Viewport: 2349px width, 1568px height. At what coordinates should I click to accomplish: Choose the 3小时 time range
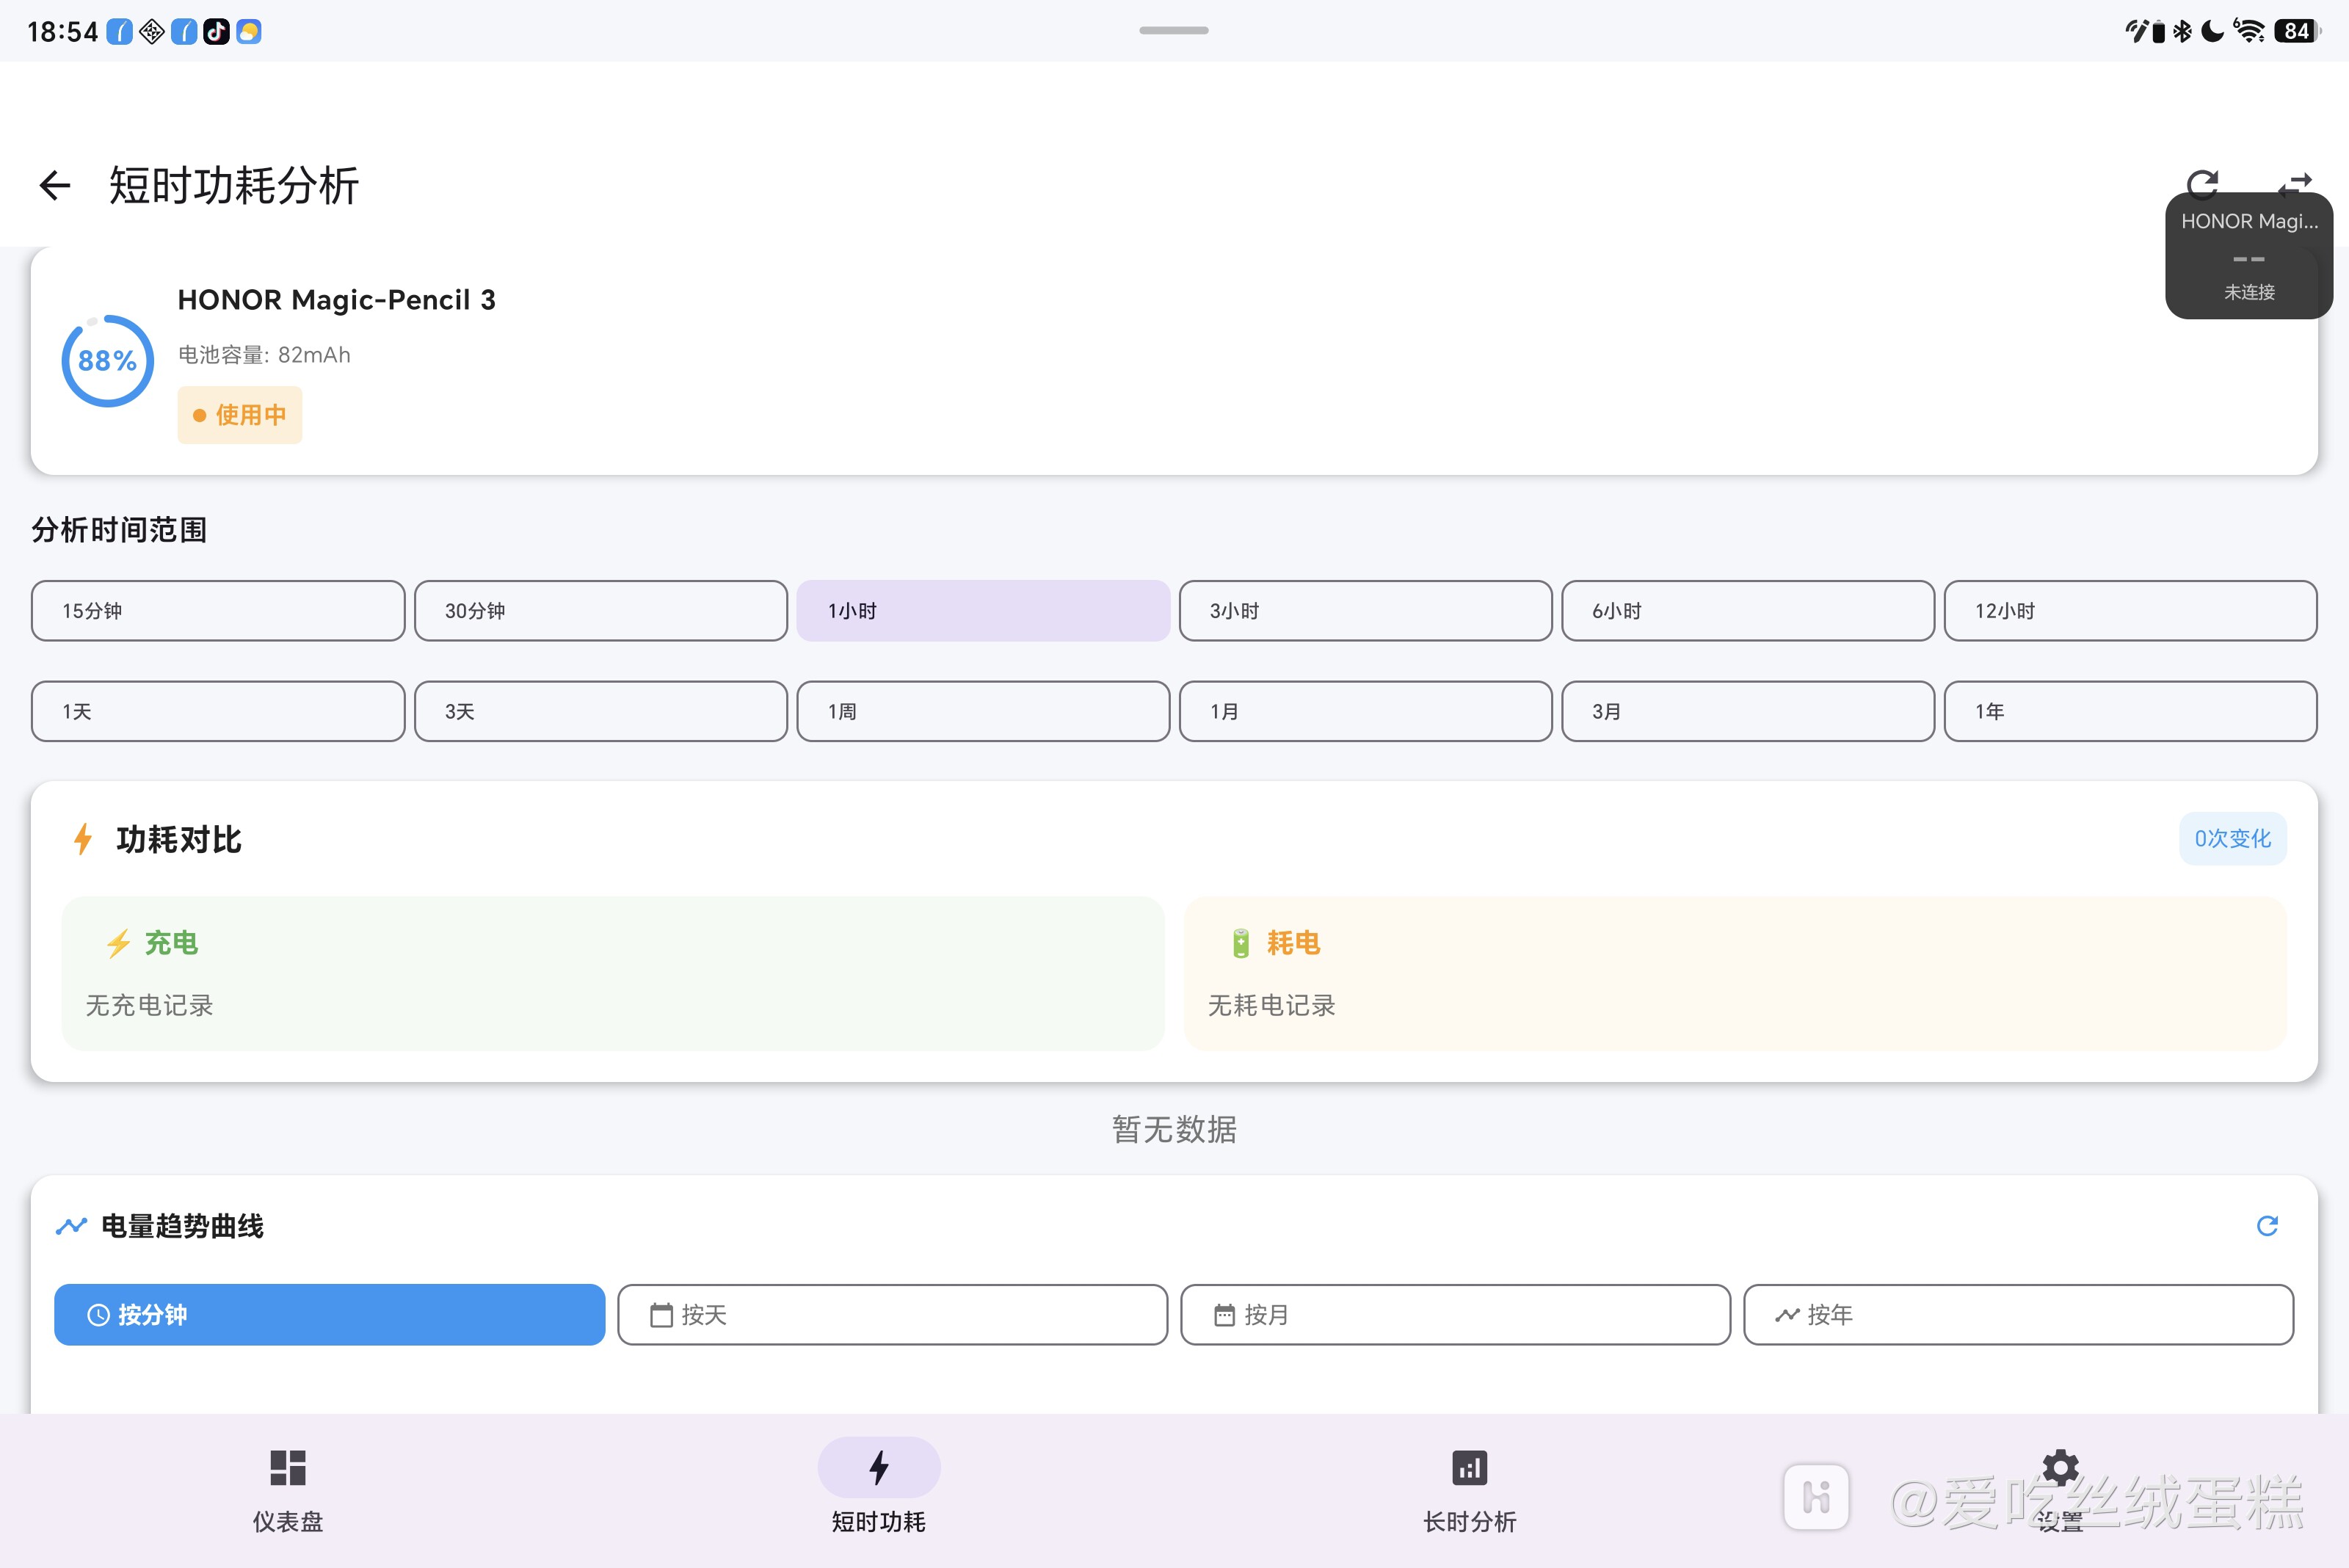(x=1366, y=611)
